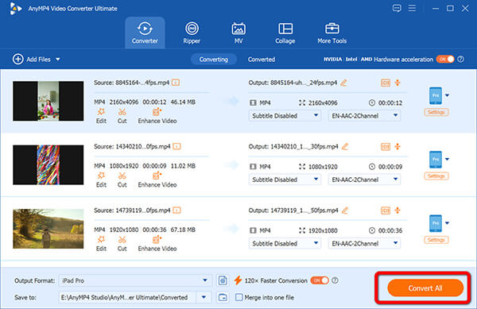This screenshot has width=477, height=309.
Task: Click Cut scissors for 14739119 video
Action: point(122,244)
